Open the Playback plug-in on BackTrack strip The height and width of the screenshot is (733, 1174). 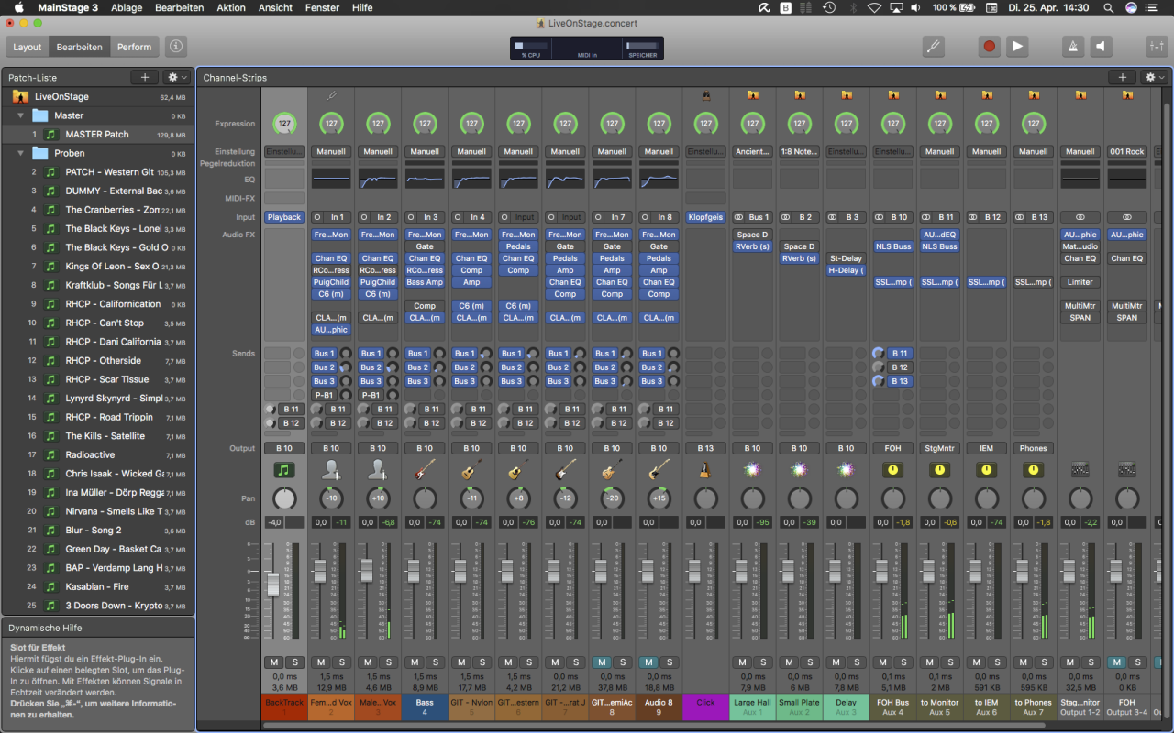[x=284, y=217]
